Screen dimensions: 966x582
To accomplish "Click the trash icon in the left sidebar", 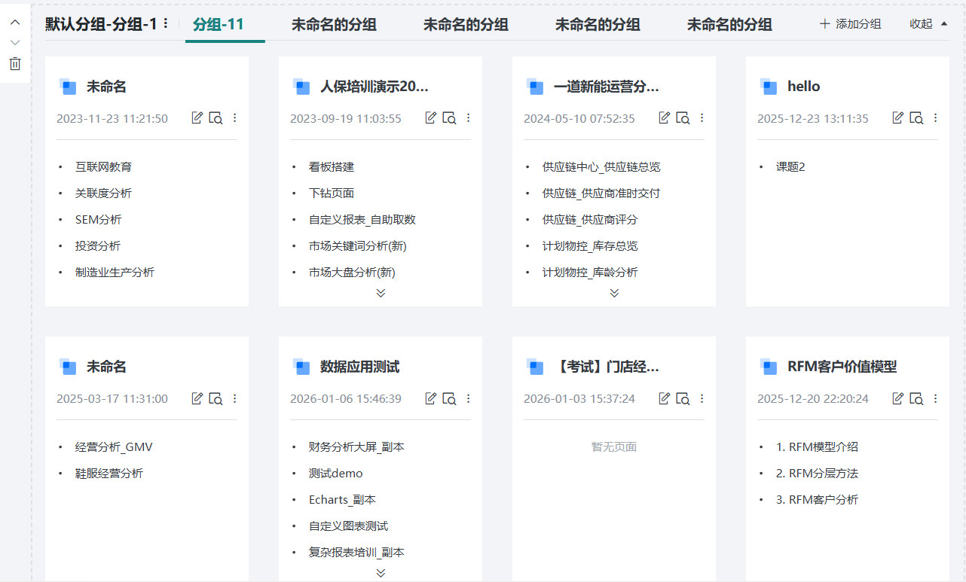I will pyautogui.click(x=14, y=64).
